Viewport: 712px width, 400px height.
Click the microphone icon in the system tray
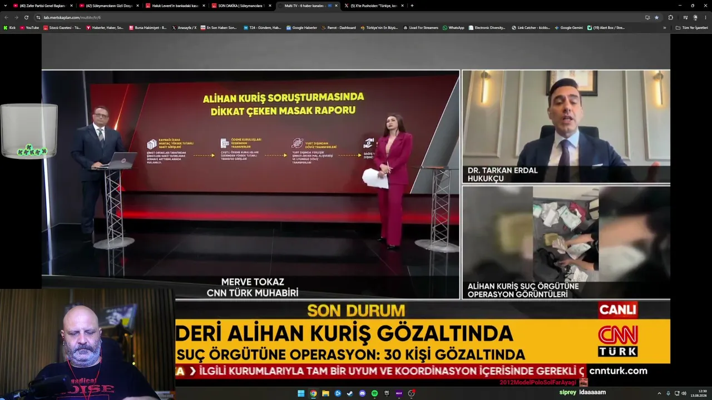point(668,393)
